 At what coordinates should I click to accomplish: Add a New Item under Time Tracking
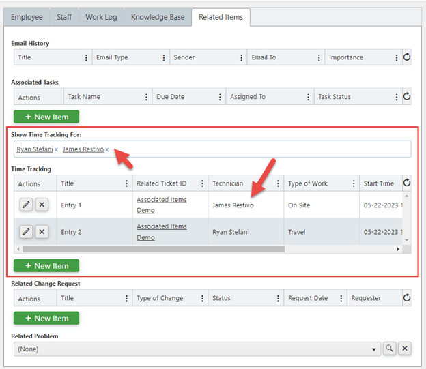[x=46, y=265]
